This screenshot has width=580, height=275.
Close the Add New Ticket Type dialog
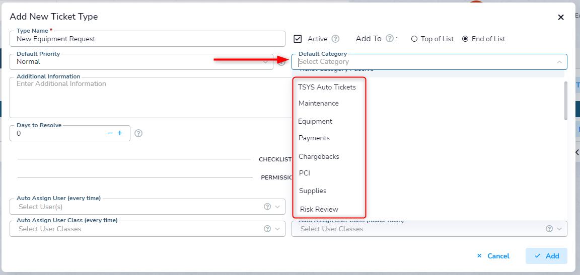pyautogui.click(x=561, y=17)
